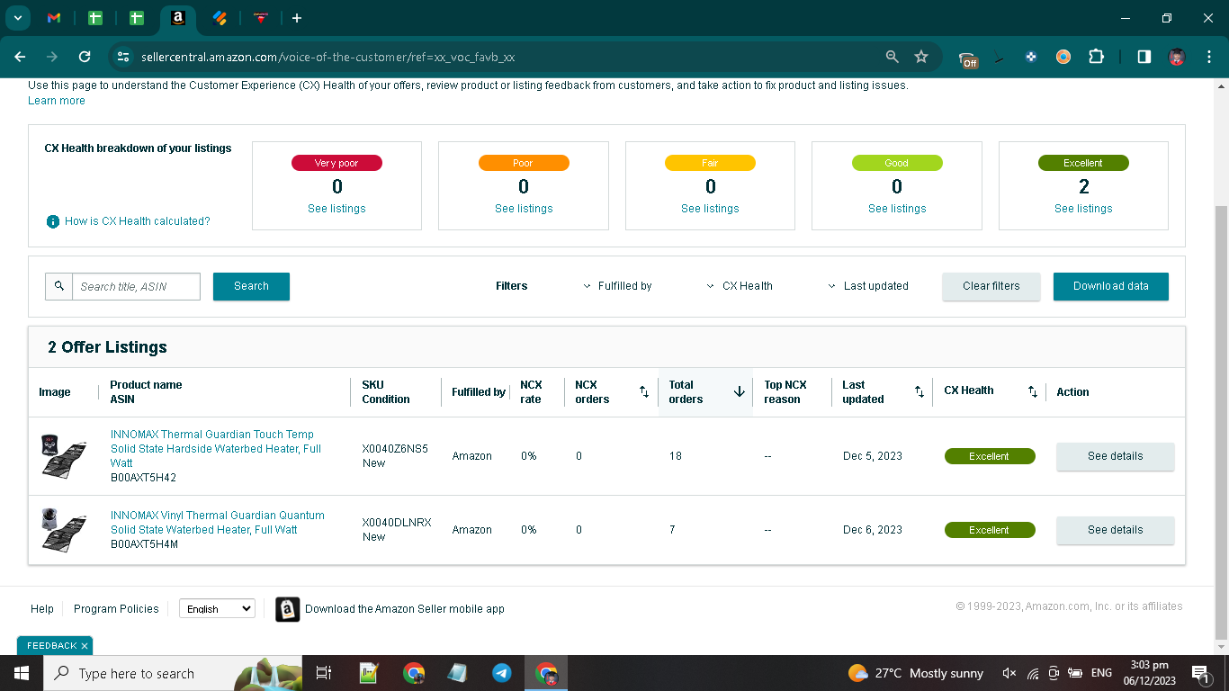
Task: Click the page vertical scrollbar
Action: click(1221, 421)
